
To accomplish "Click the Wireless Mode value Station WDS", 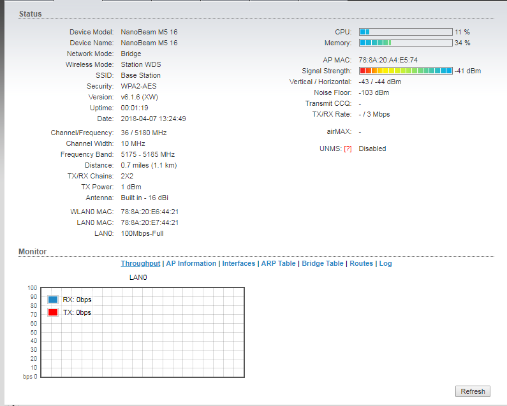I will 141,64.
